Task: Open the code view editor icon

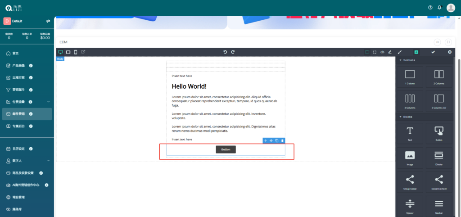Action: pyautogui.click(x=382, y=52)
